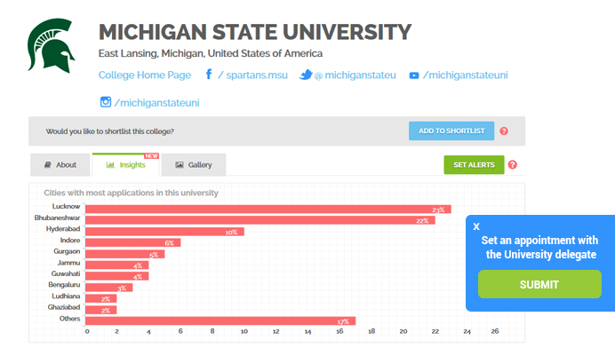Open the Gallery tab
This screenshot has width=615, height=348.
coord(194,164)
